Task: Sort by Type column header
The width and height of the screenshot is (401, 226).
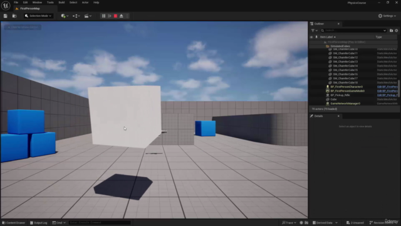Action: (x=378, y=37)
